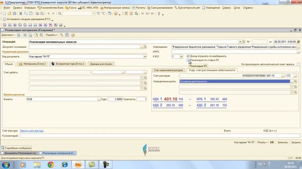302x169 pixels.
Task: Open the Служебные сообщения panel button
Action: pos(16,148)
